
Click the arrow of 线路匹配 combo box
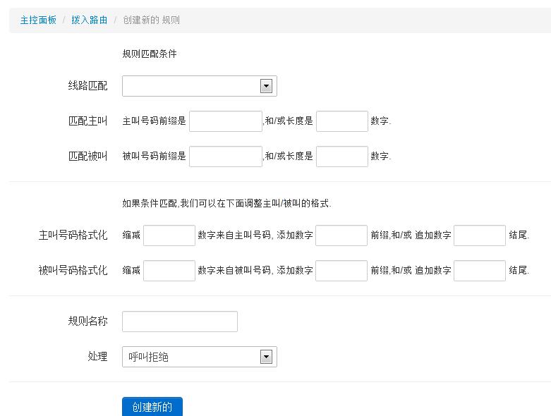point(266,86)
